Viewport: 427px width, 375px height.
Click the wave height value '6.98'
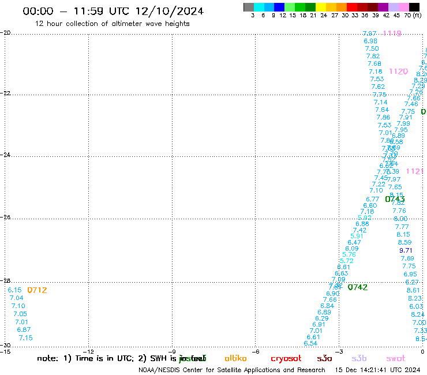coord(370,41)
